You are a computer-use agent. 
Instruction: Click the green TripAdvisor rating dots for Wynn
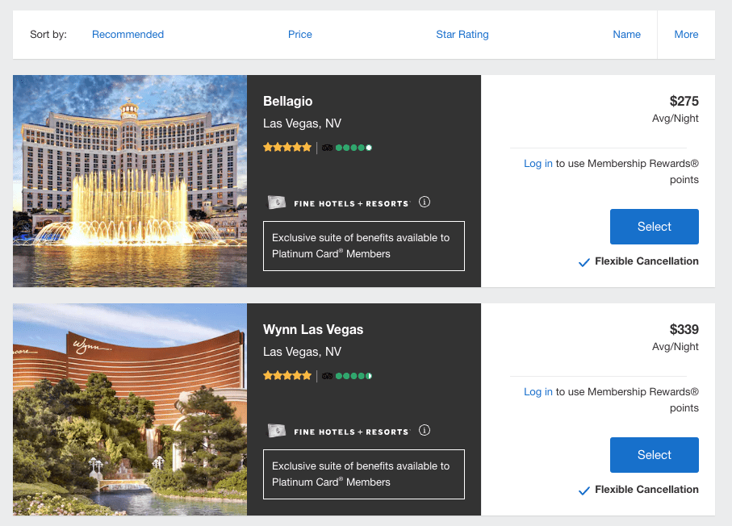pyautogui.click(x=353, y=375)
